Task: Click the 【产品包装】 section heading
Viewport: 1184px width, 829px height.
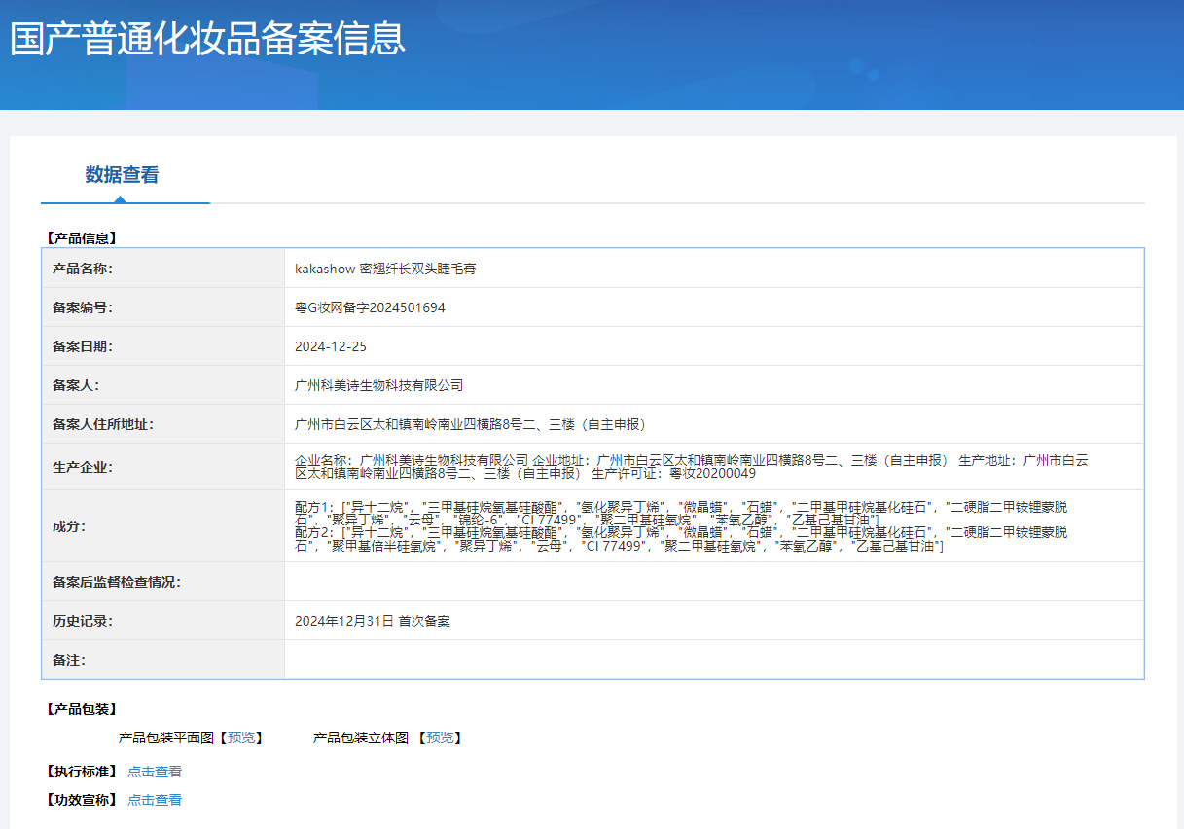Action: (x=81, y=709)
